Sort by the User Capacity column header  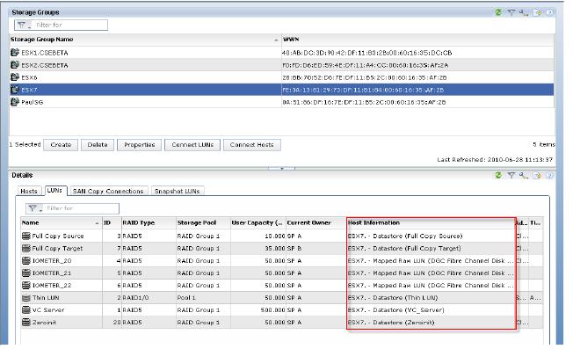[x=258, y=222]
